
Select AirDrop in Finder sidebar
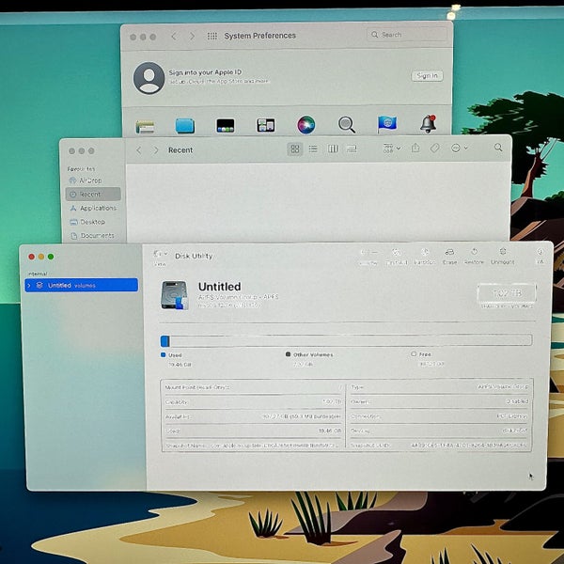click(x=93, y=180)
